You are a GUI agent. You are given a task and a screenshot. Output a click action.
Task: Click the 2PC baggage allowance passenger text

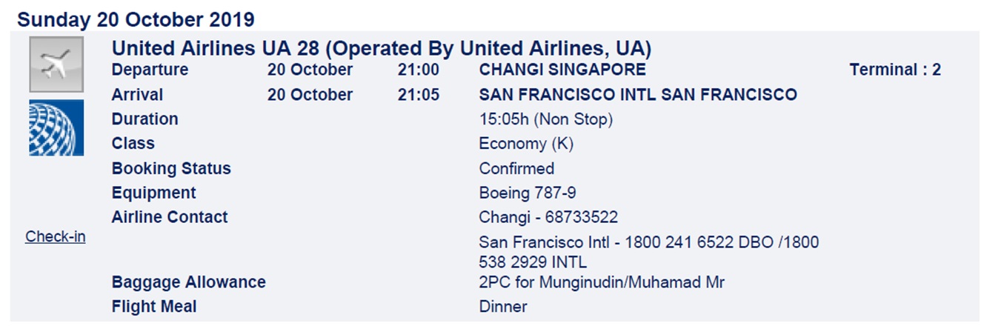602,282
